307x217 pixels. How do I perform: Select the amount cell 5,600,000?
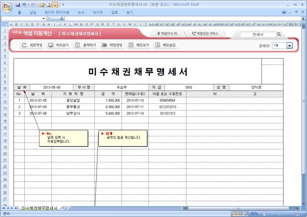(108, 113)
